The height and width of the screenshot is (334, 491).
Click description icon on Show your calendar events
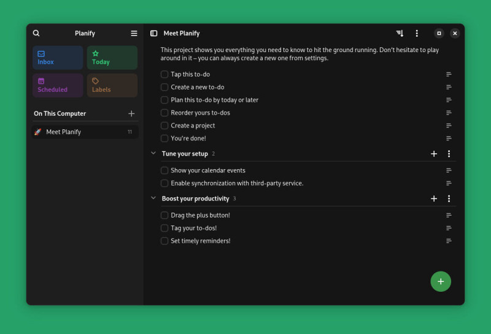[x=449, y=170]
